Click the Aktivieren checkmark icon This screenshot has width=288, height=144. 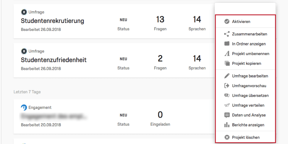[227, 21]
